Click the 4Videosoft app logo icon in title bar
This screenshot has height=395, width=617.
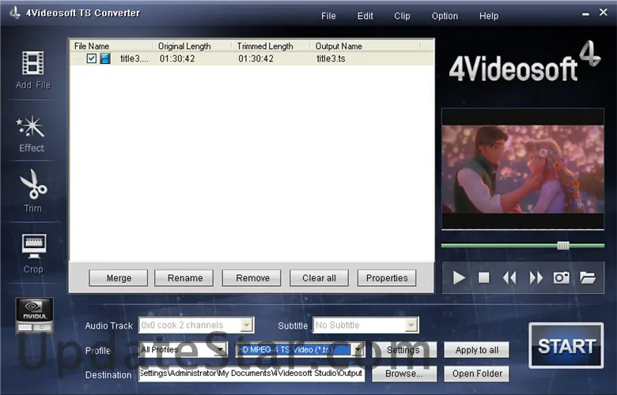[15, 12]
